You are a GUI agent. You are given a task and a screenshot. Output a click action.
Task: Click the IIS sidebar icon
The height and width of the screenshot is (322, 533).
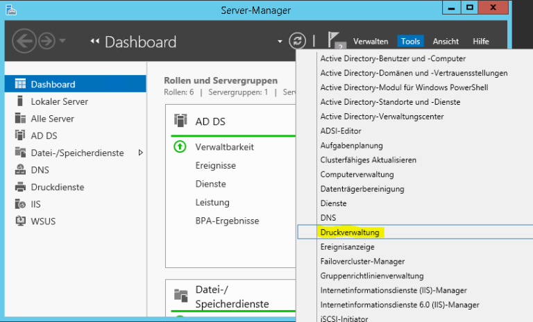coord(20,204)
